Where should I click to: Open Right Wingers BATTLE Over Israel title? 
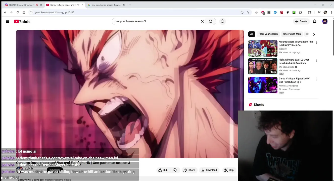[294, 62]
